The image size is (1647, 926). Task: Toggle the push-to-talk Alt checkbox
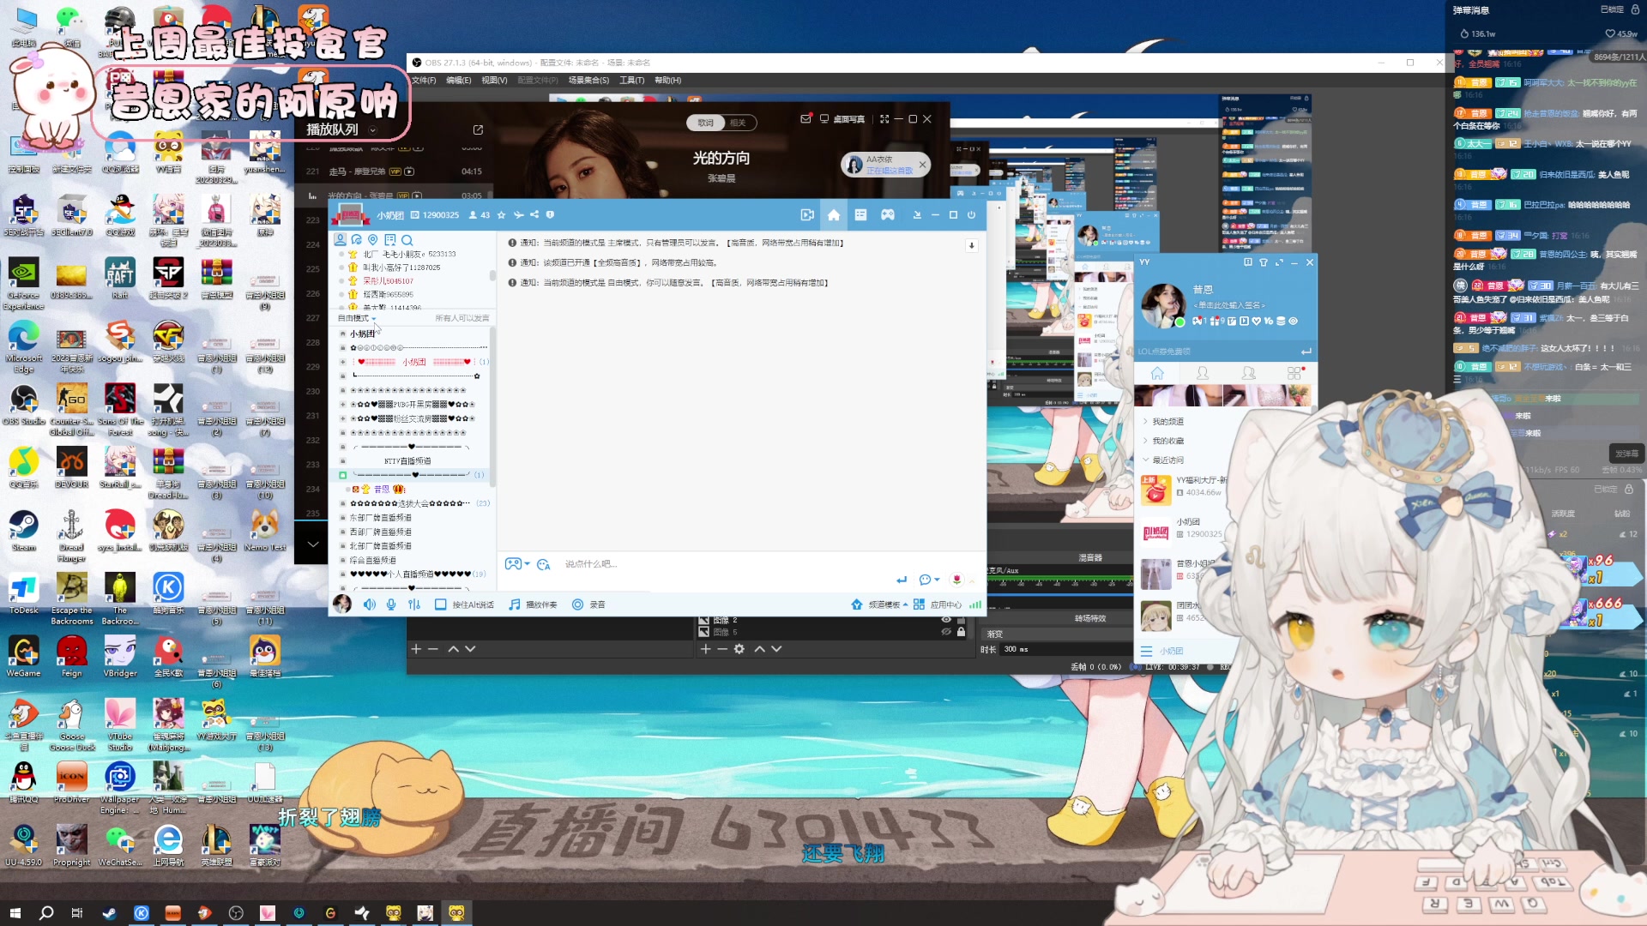[441, 604]
